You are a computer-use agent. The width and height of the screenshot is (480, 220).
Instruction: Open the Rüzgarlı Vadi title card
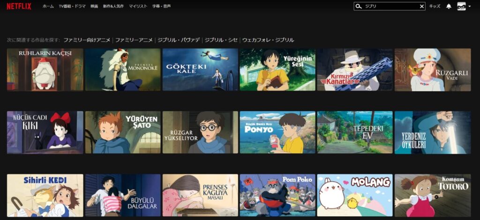click(433, 70)
